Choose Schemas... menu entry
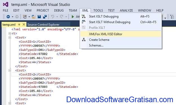The image size is (176, 105). pyautogui.click(x=121, y=45)
